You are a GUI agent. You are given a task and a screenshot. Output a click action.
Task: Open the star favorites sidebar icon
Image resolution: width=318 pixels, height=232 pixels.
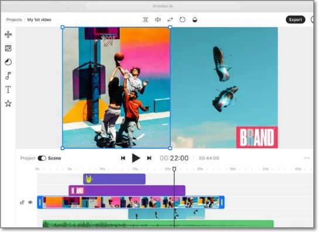(x=8, y=104)
